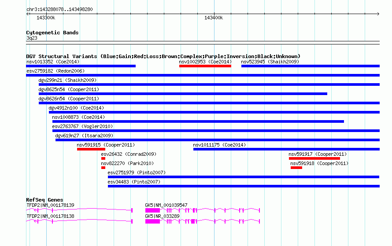Click the TFDP2|NM_001178138 gene label
This screenshot has height=246, width=392.
point(51,216)
